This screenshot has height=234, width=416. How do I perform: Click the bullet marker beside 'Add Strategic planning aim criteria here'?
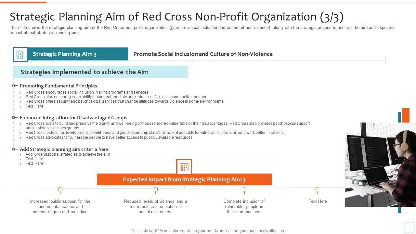pyautogui.click(x=14, y=149)
